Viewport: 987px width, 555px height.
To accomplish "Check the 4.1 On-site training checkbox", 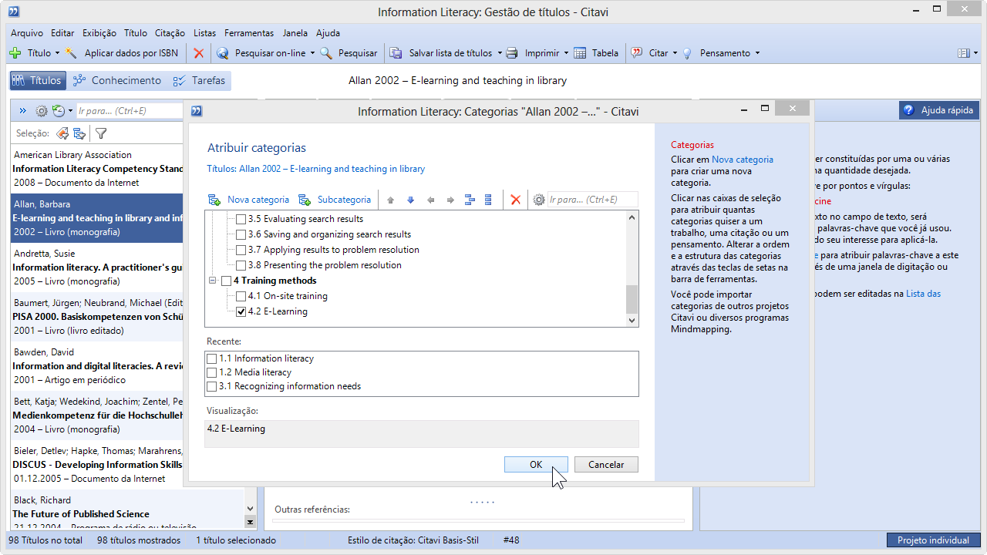I will pos(241,296).
